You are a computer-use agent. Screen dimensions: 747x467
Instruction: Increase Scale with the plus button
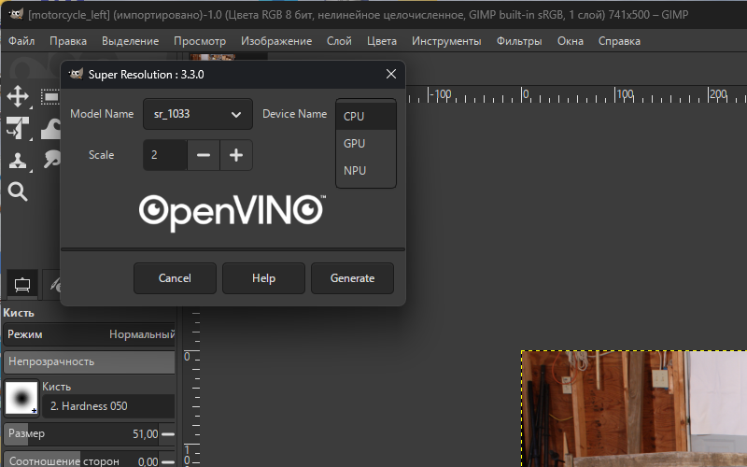click(x=236, y=155)
